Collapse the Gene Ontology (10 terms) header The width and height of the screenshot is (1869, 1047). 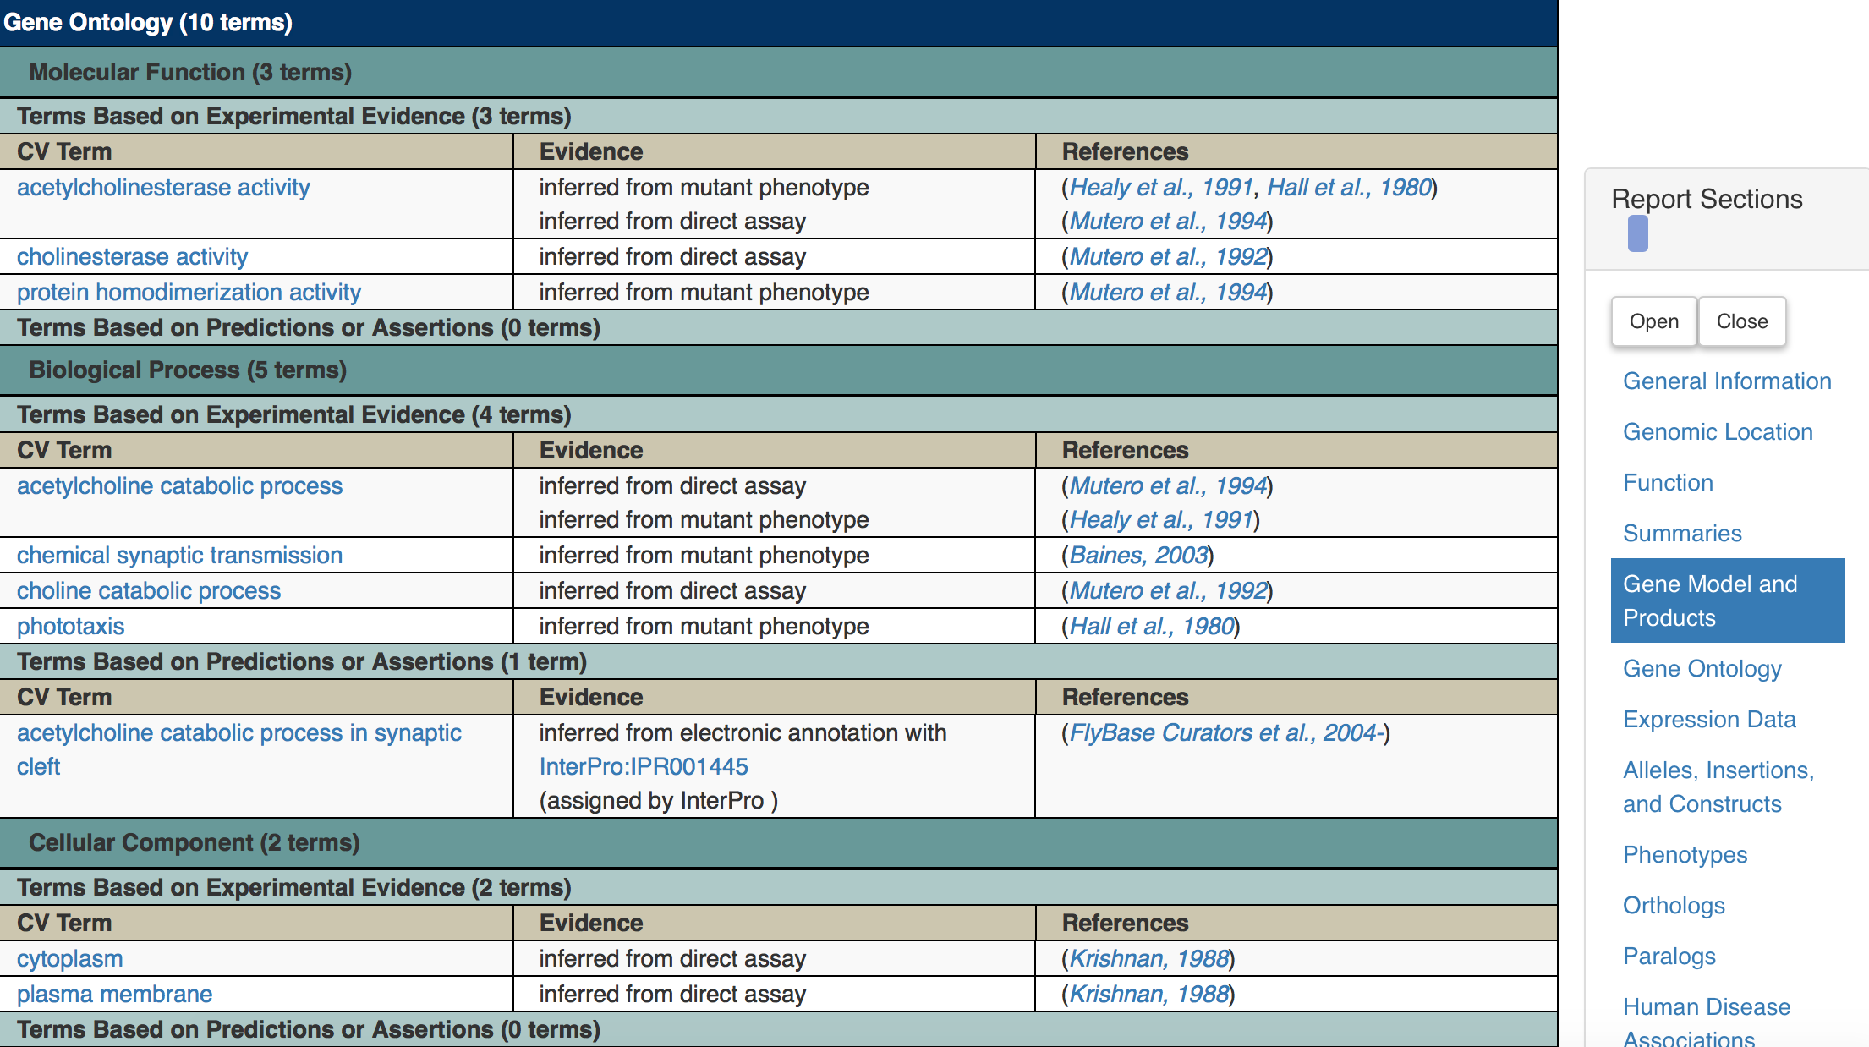coord(778,23)
